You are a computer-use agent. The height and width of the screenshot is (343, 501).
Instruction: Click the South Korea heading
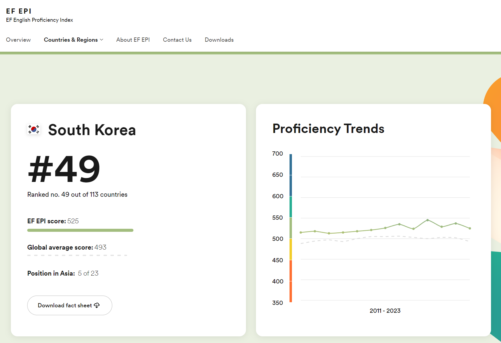pyautogui.click(x=92, y=130)
